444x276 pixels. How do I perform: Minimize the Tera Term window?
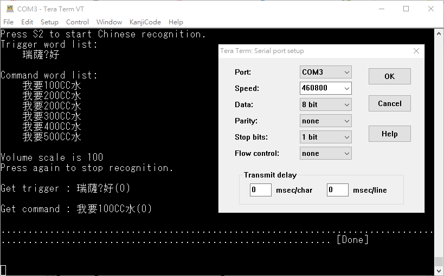tap(382, 9)
